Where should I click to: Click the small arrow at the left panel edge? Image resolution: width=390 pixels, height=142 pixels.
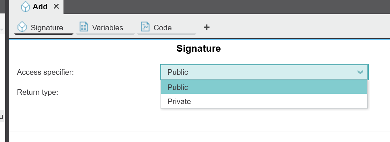[1, 30]
